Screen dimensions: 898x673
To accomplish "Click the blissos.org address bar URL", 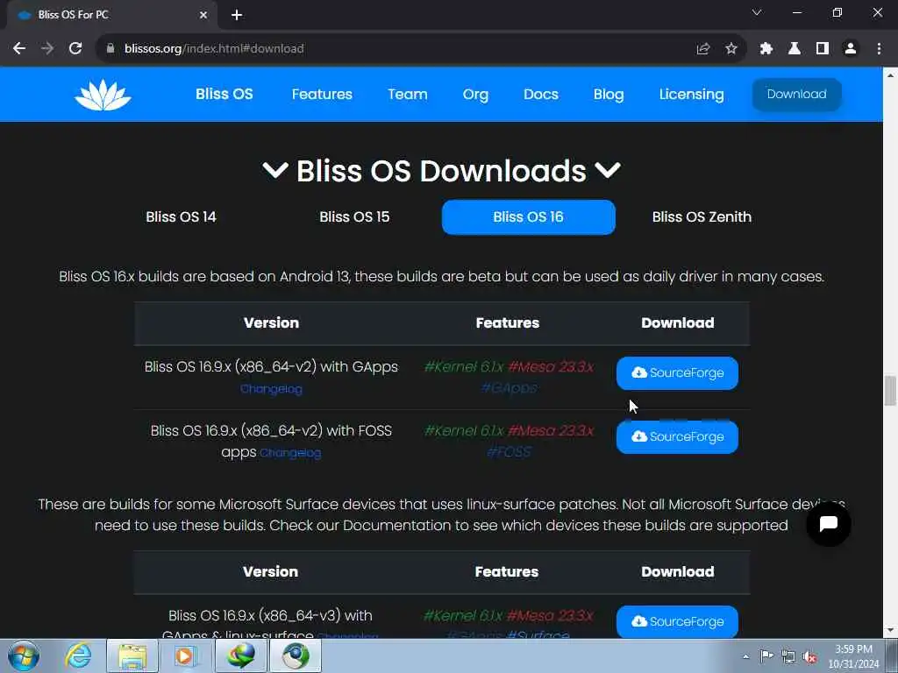I will pyautogui.click(x=214, y=49).
